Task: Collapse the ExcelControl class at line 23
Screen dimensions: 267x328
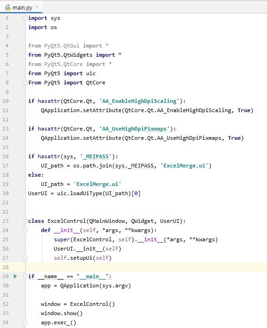Action: click(25, 221)
